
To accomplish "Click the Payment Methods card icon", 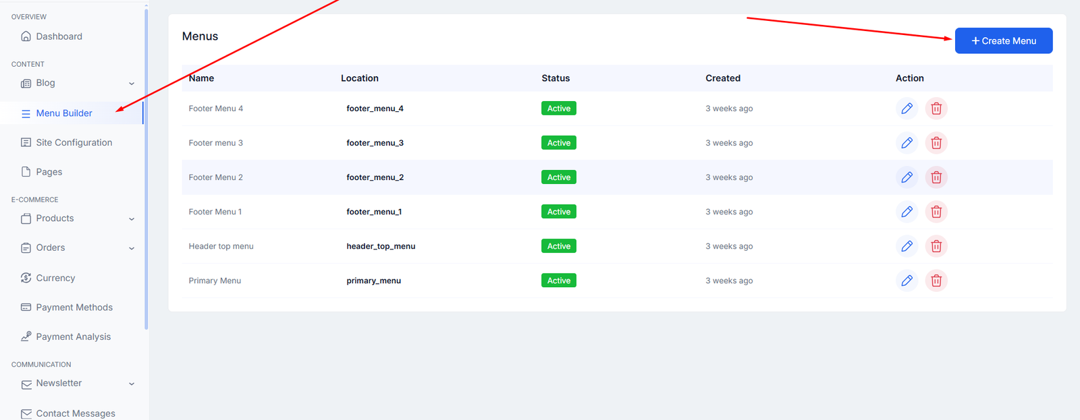I will 26,307.
